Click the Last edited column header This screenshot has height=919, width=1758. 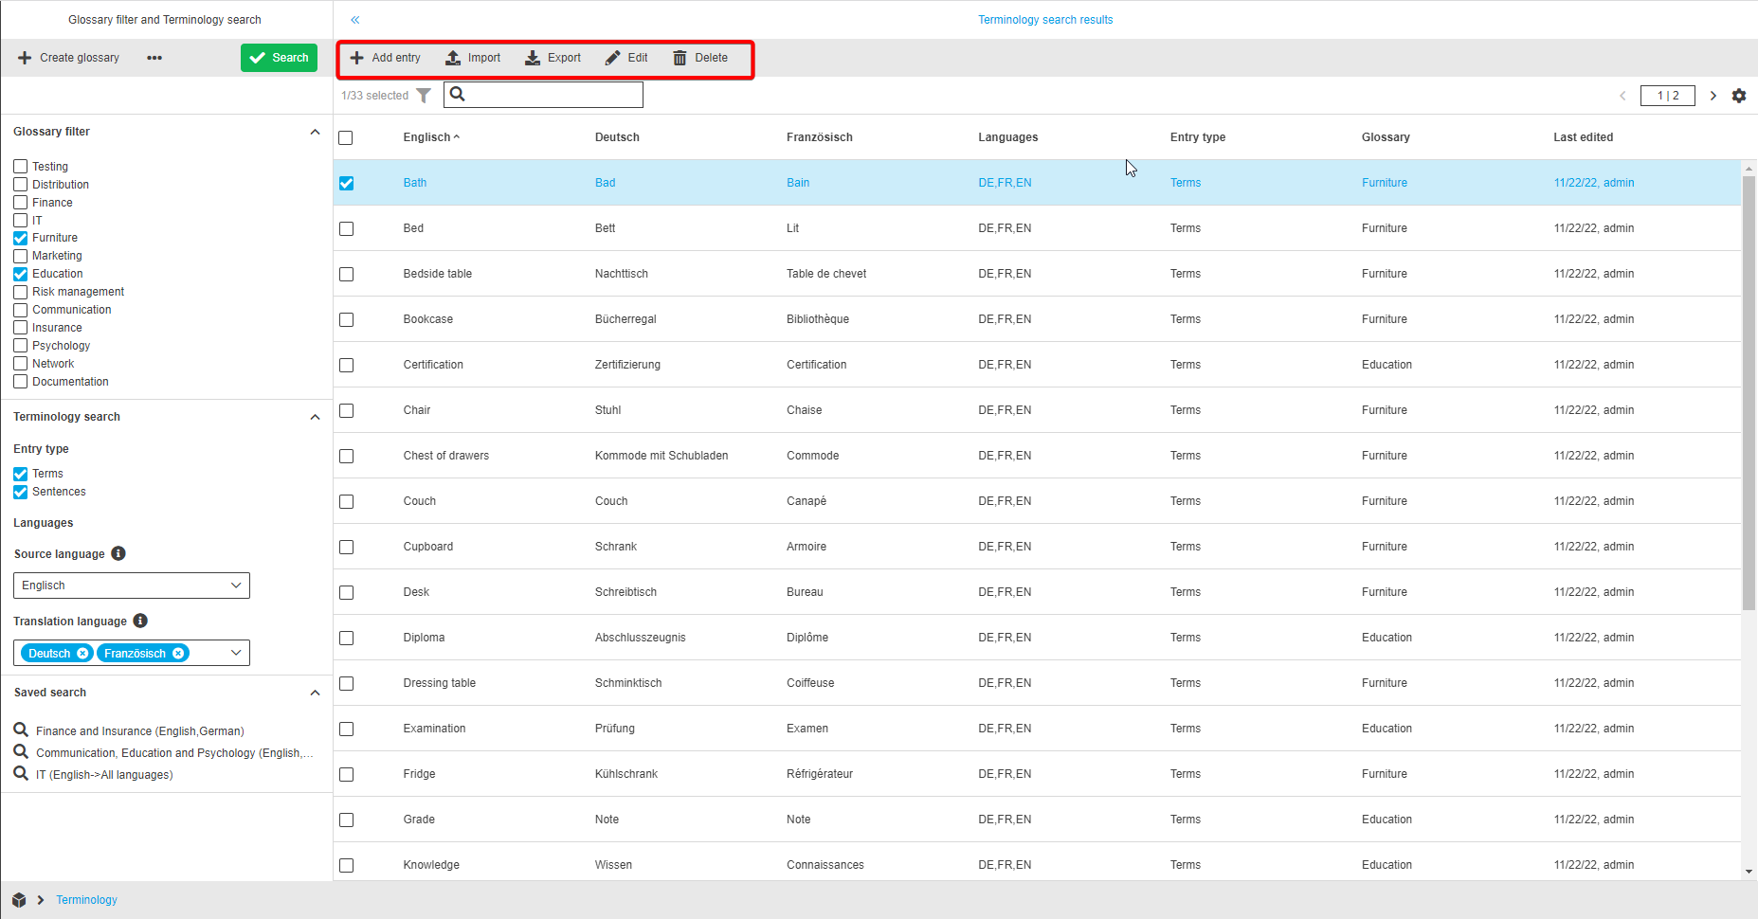tap(1583, 137)
